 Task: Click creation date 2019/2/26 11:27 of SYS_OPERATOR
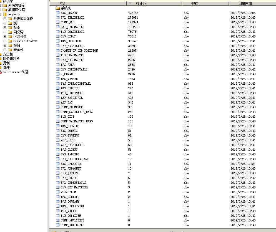243,164
